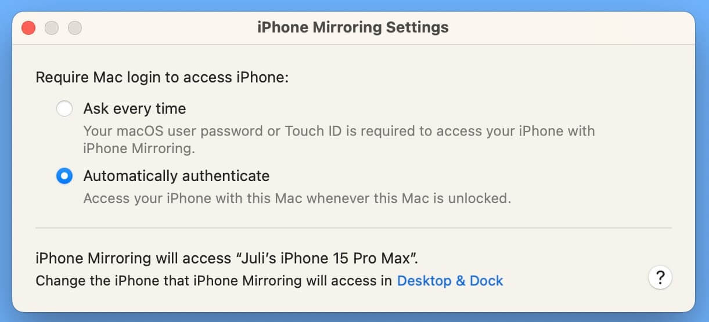The height and width of the screenshot is (322, 709).
Task: Click the gray minimize window button
Action: coord(52,27)
